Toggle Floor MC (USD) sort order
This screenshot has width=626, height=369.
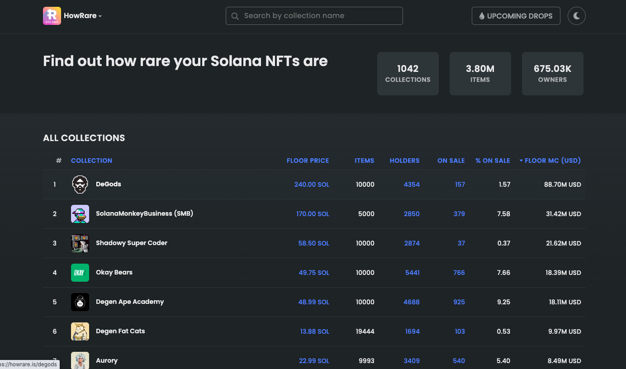[x=550, y=161]
